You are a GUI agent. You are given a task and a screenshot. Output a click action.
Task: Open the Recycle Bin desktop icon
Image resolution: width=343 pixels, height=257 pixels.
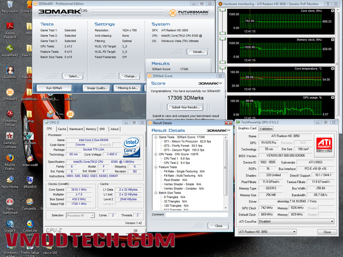10,7
